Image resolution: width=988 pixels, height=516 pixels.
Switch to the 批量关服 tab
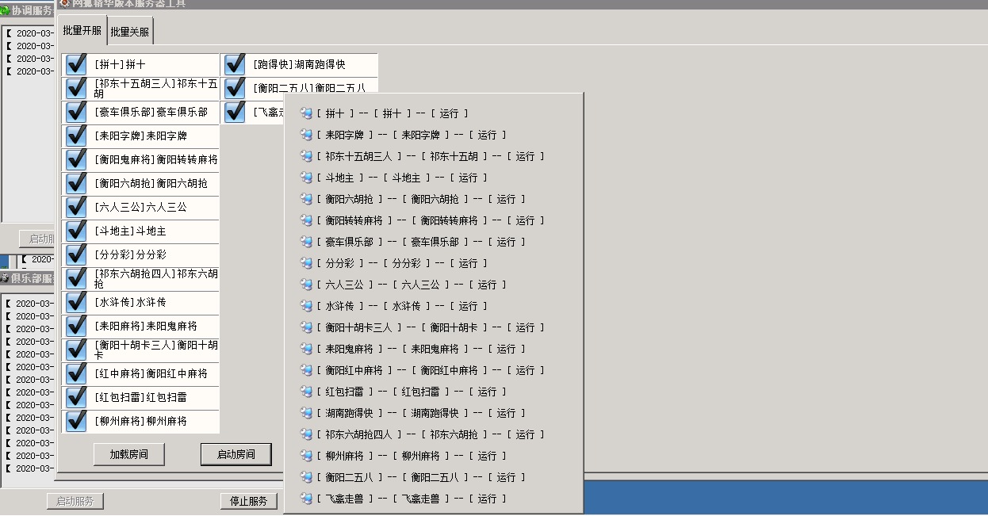tap(129, 32)
